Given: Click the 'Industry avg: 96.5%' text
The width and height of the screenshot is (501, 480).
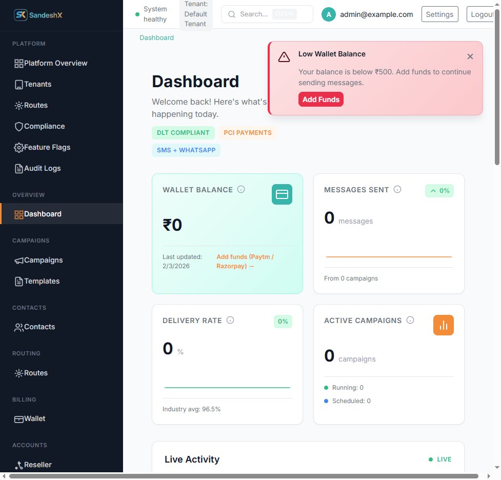Looking at the screenshot, I should (191, 409).
